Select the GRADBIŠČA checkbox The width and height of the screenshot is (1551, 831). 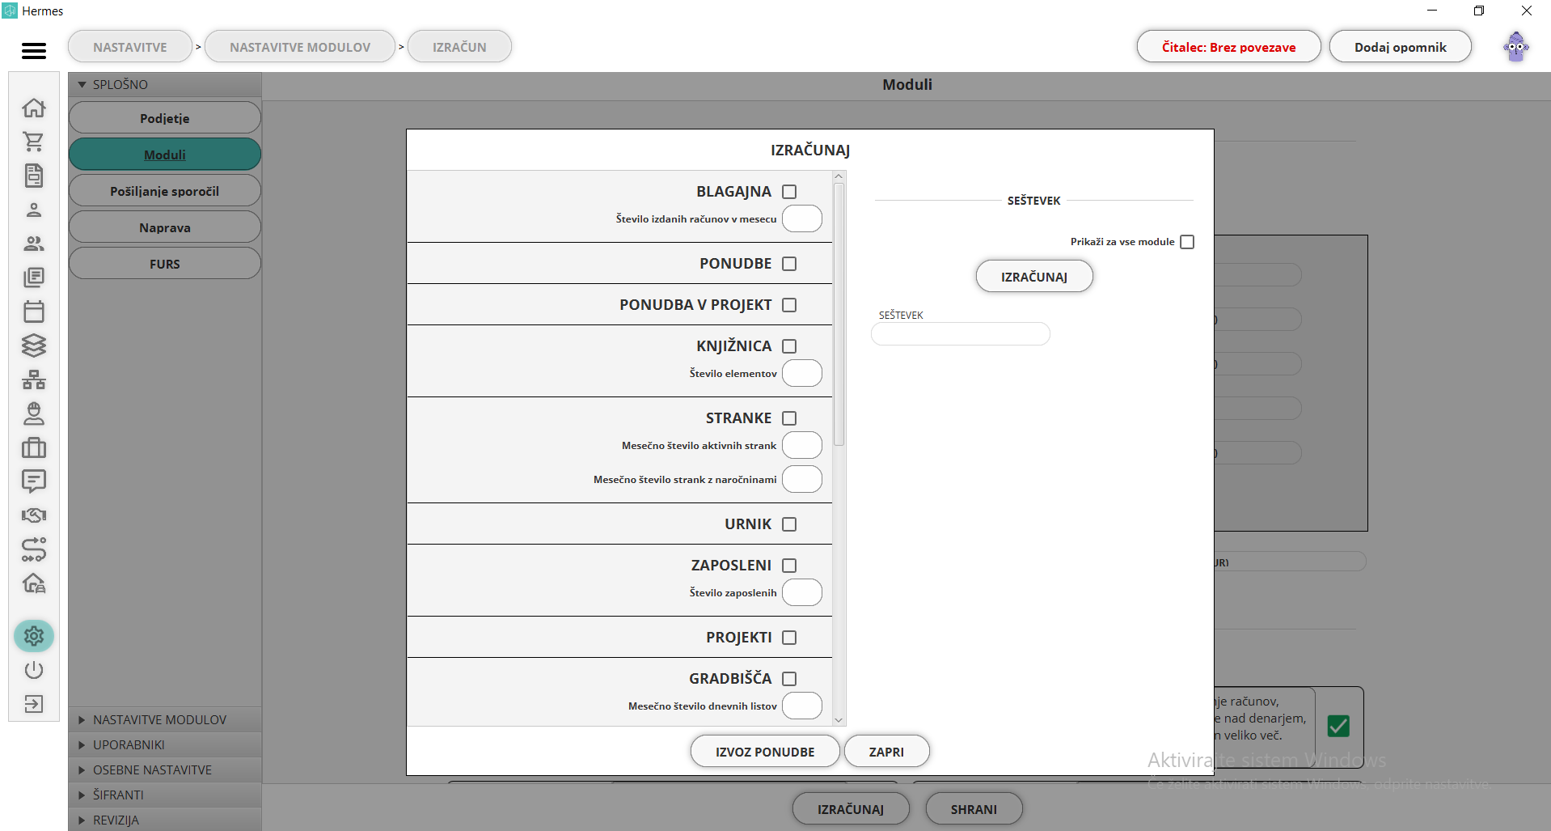(789, 679)
